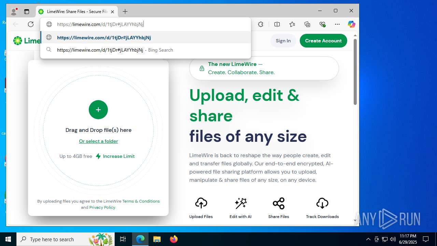Click the Edge profile icon
This screenshot has height=246, width=437.
(14, 11)
